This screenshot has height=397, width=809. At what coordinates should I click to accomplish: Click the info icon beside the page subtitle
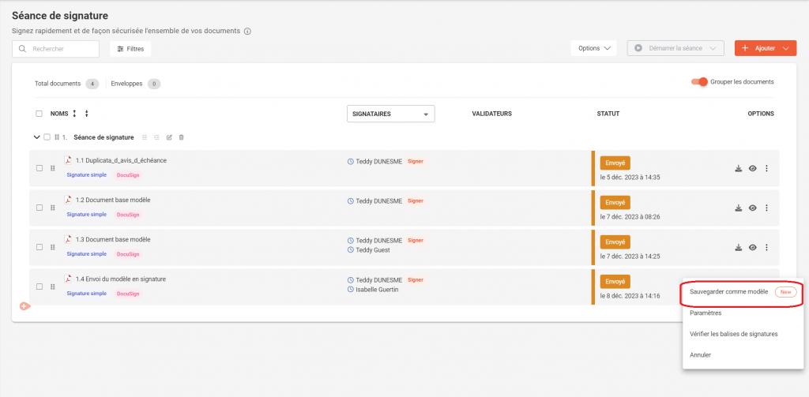(x=247, y=32)
